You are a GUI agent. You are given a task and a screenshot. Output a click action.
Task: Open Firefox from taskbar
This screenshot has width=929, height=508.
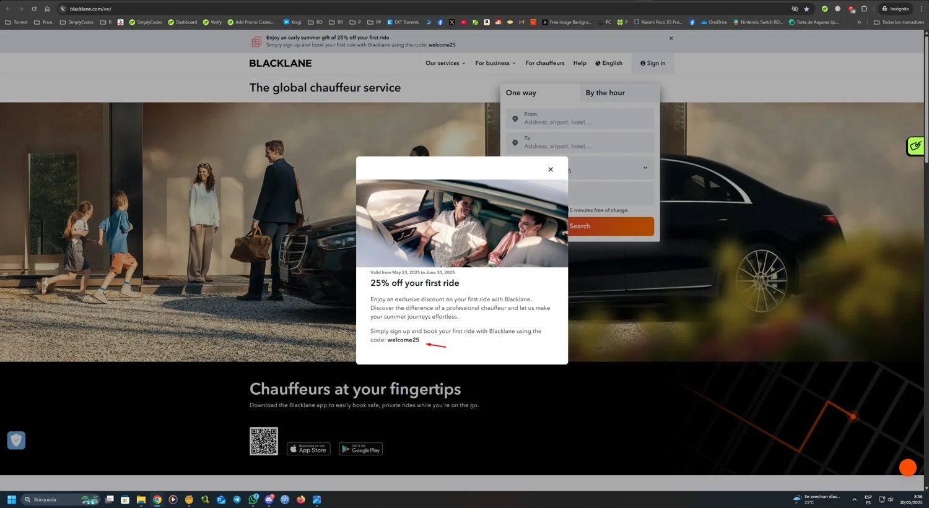(x=301, y=499)
